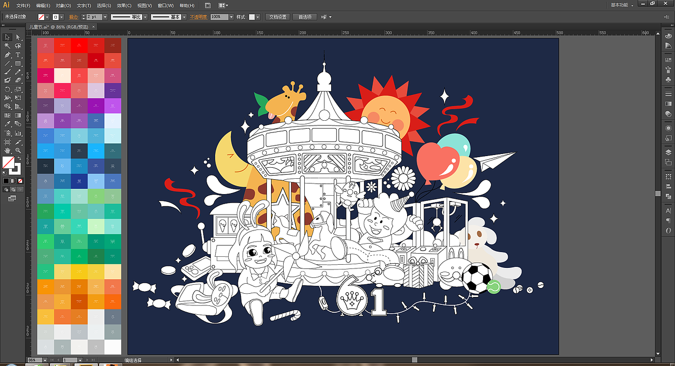Open the 对象(O) menu
Screen dimensions: 675x366
(64, 5)
